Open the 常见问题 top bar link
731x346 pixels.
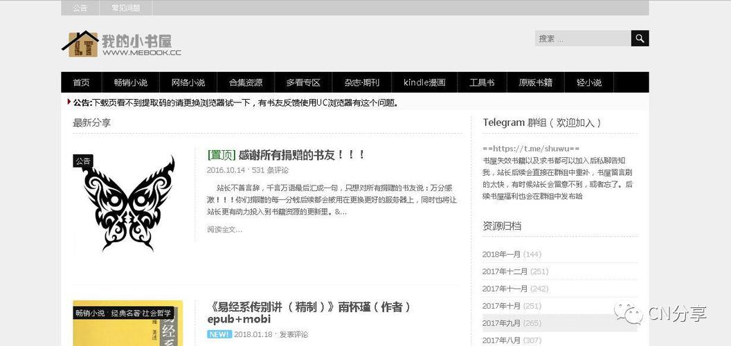[x=126, y=8]
